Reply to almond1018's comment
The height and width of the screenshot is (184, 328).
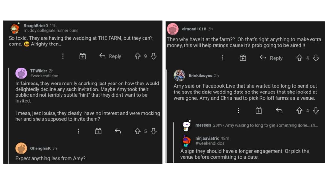tap(272, 58)
